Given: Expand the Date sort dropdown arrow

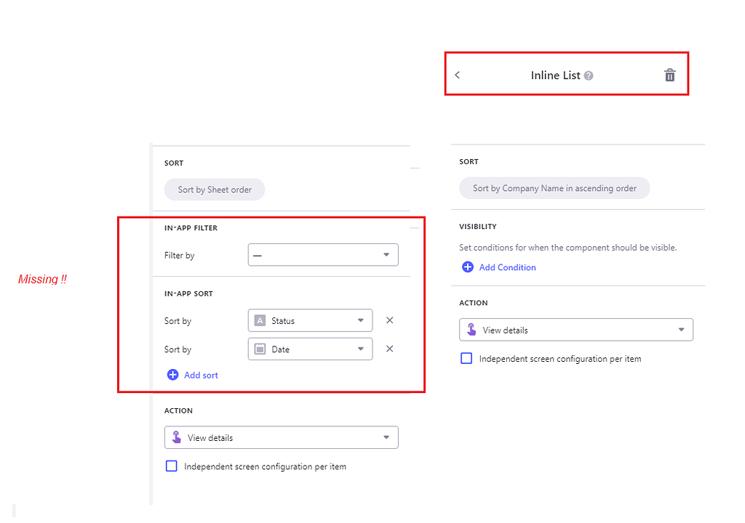Looking at the screenshot, I should 360,349.
